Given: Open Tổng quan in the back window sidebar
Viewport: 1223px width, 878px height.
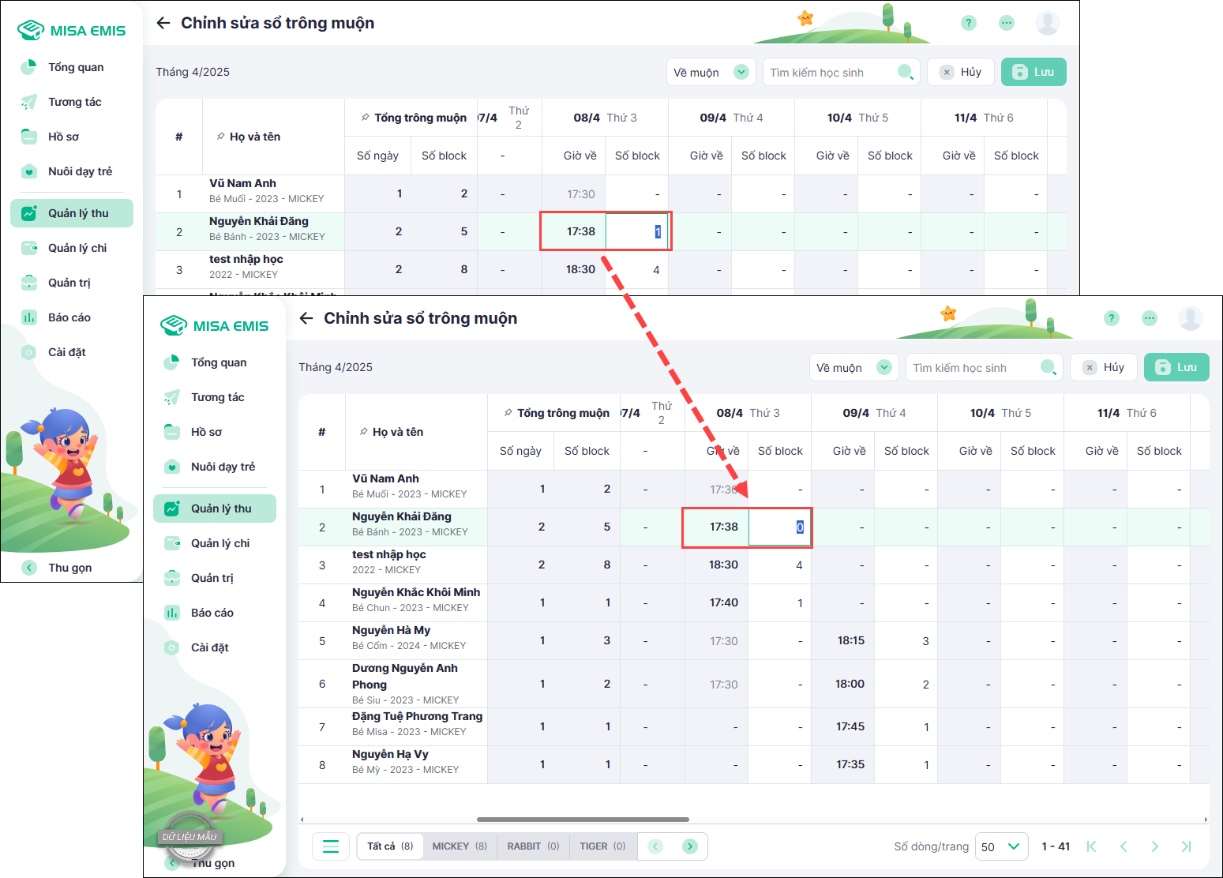Looking at the screenshot, I should pyautogui.click(x=71, y=67).
